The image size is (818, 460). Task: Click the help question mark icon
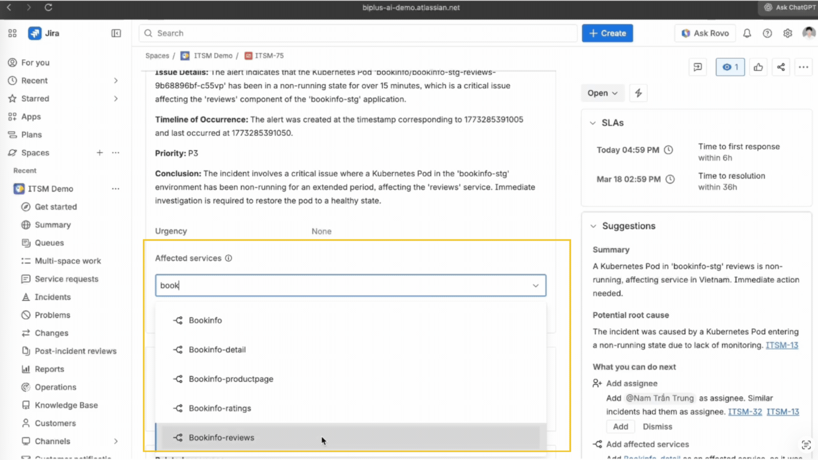(x=767, y=33)
